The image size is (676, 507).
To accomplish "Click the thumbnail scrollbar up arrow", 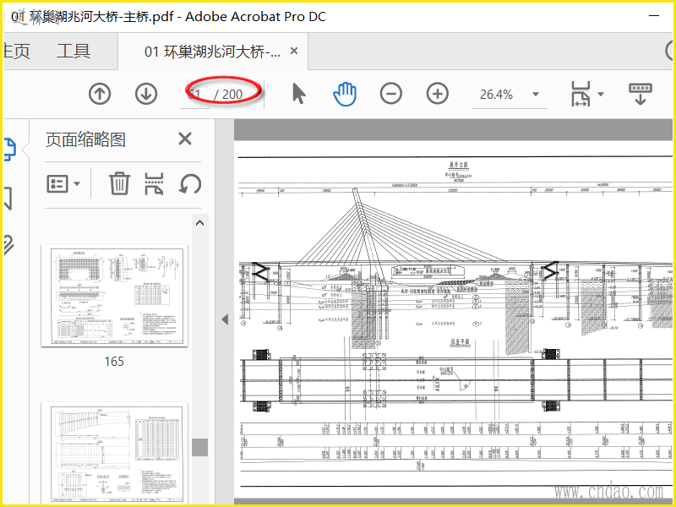I will (x=199, y=223).
